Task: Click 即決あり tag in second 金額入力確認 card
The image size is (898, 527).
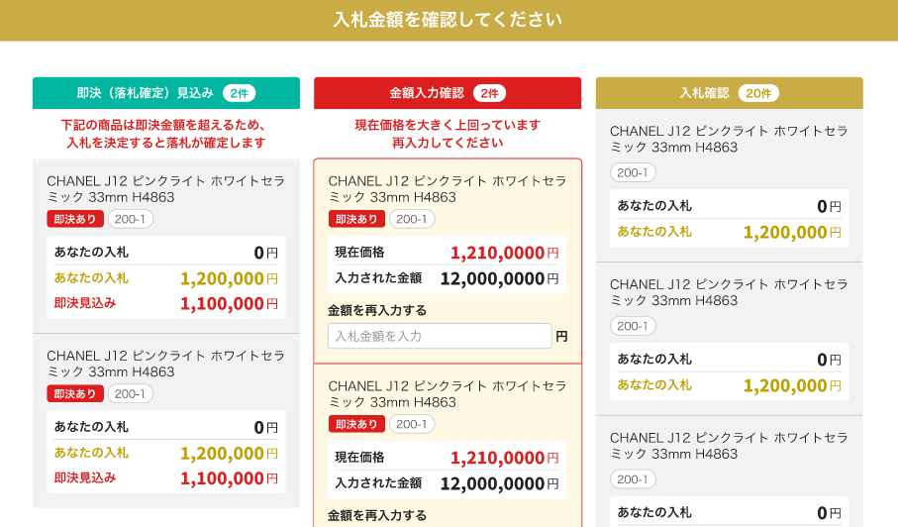Action: point(355,424)
